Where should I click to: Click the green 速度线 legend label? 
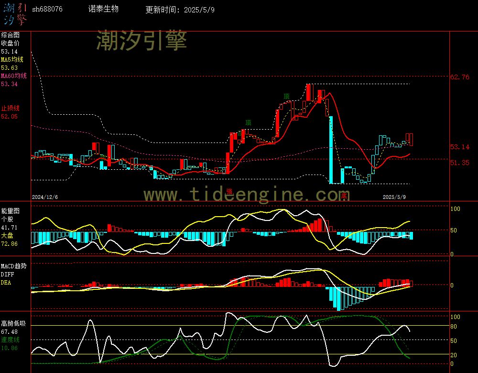11,340
